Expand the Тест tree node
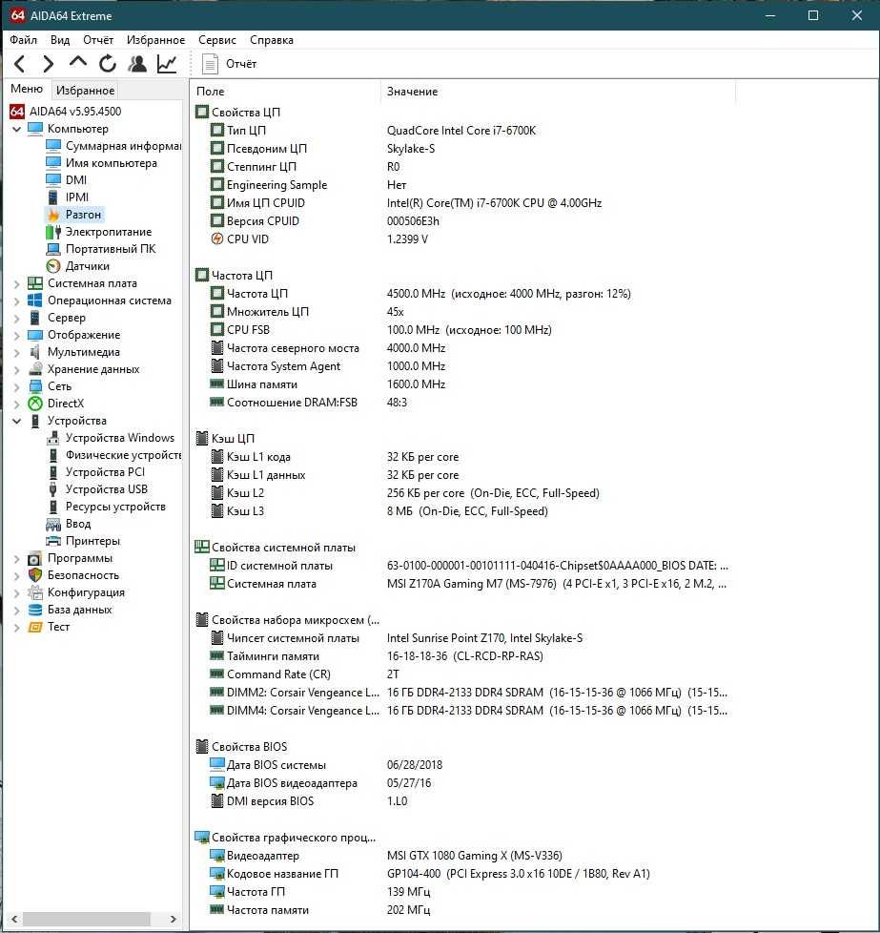The image size is (880, 933). [x=16, y=627]
